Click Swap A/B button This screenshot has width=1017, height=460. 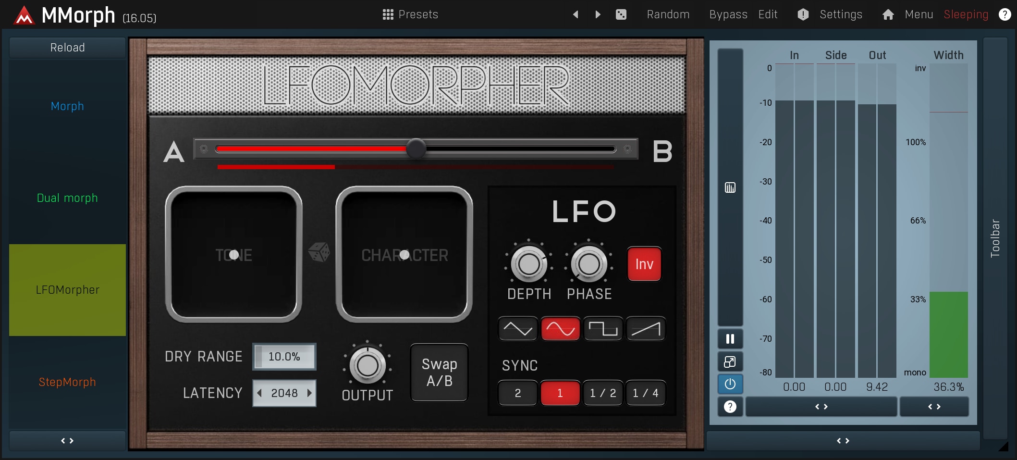pyautogui.click(x=439, y=373)
